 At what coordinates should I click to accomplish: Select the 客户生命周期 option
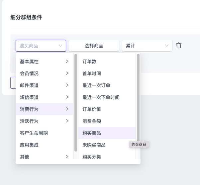tap(44, 133)
